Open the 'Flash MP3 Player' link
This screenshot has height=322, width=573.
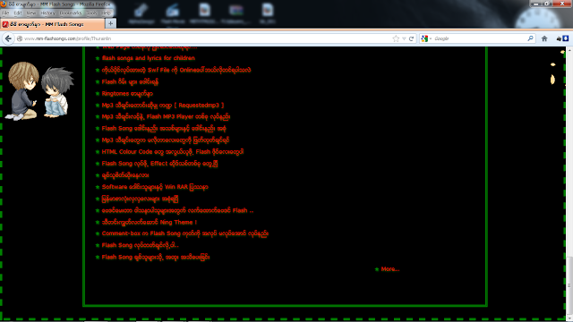166,117
